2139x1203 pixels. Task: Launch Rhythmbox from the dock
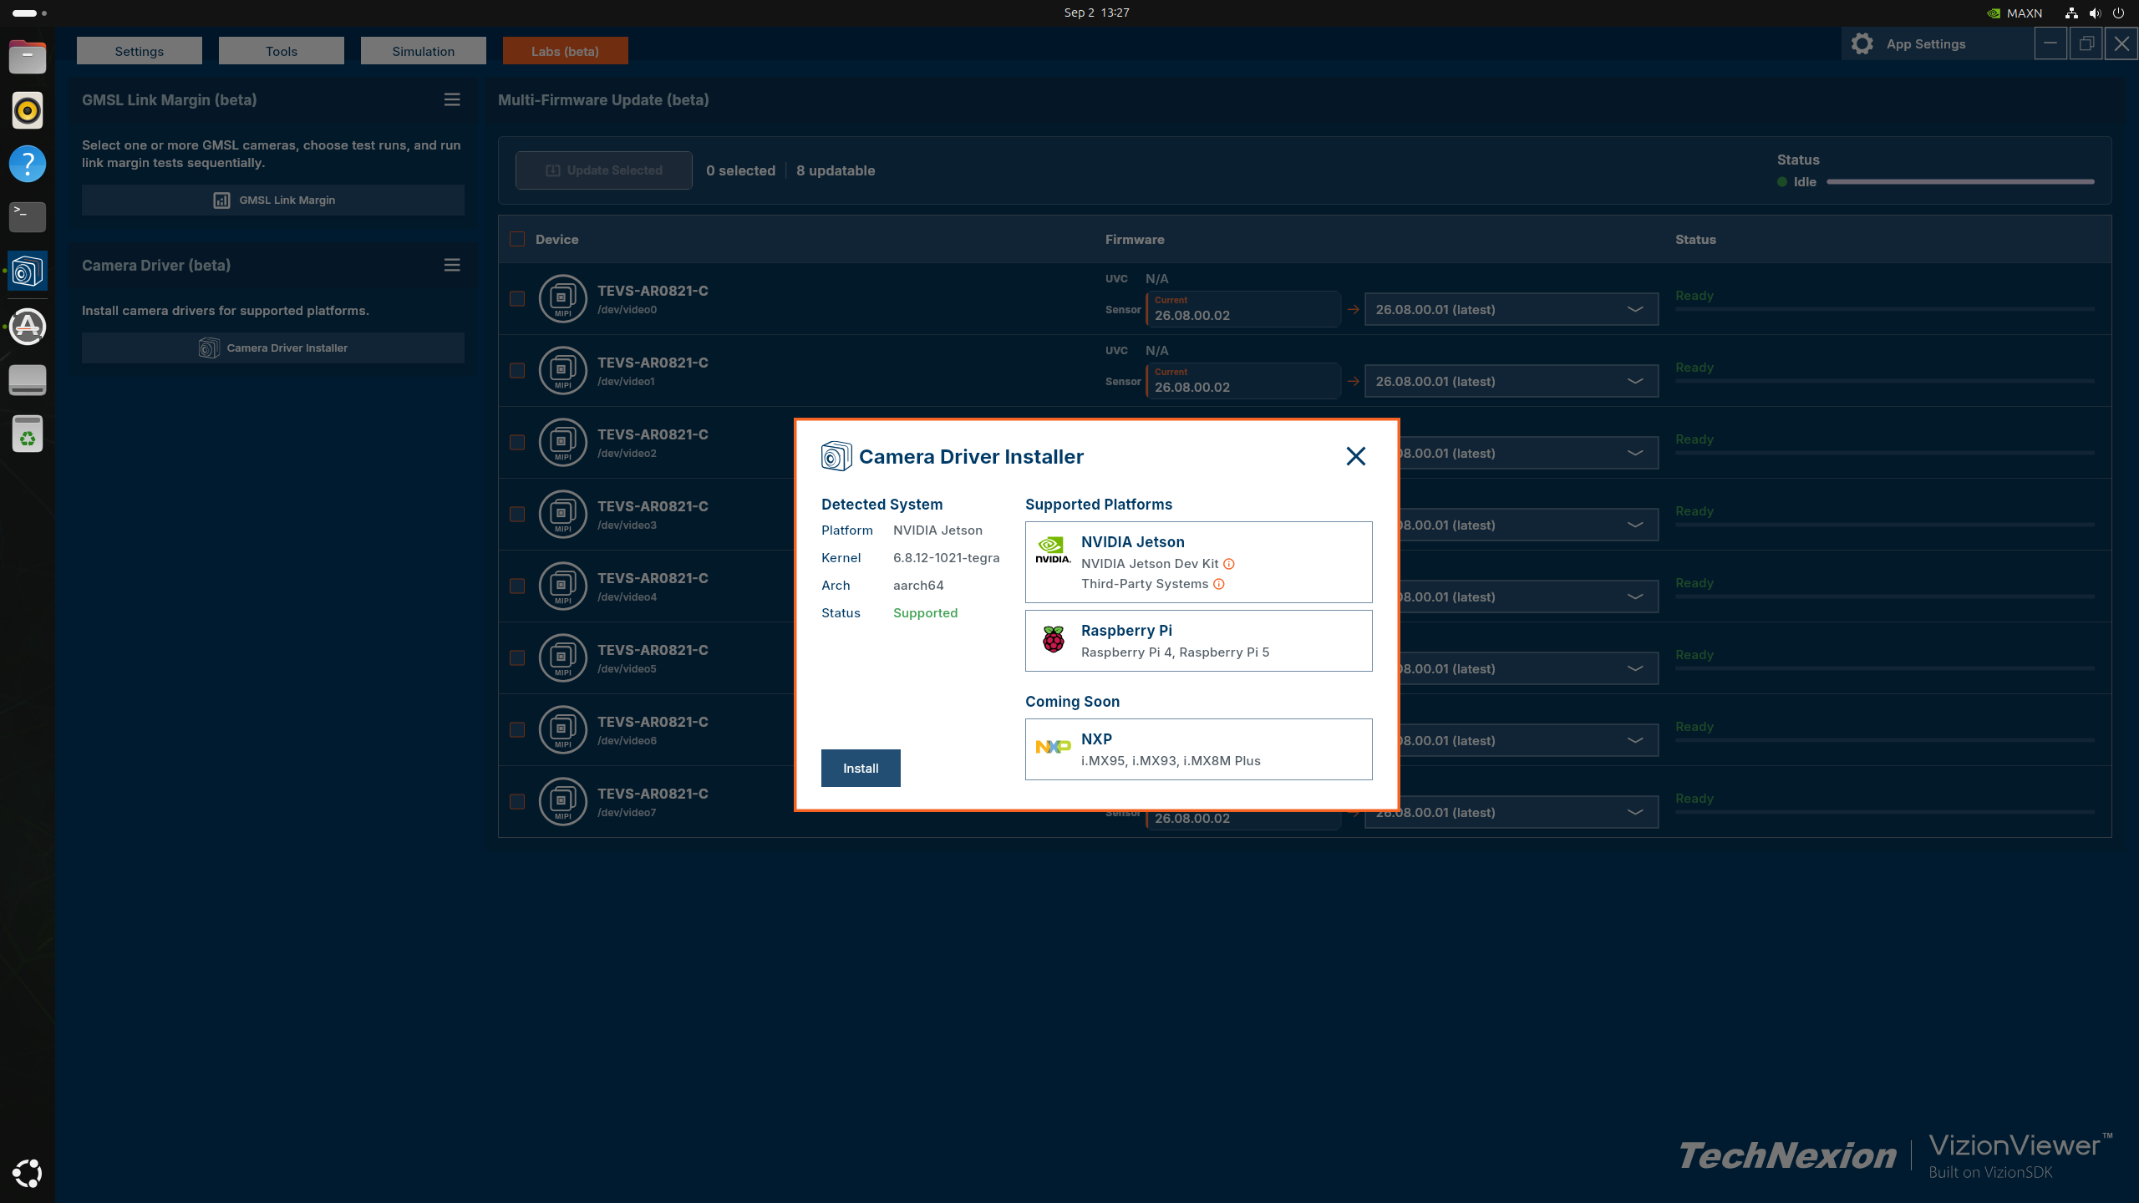(x=28, y=110)
